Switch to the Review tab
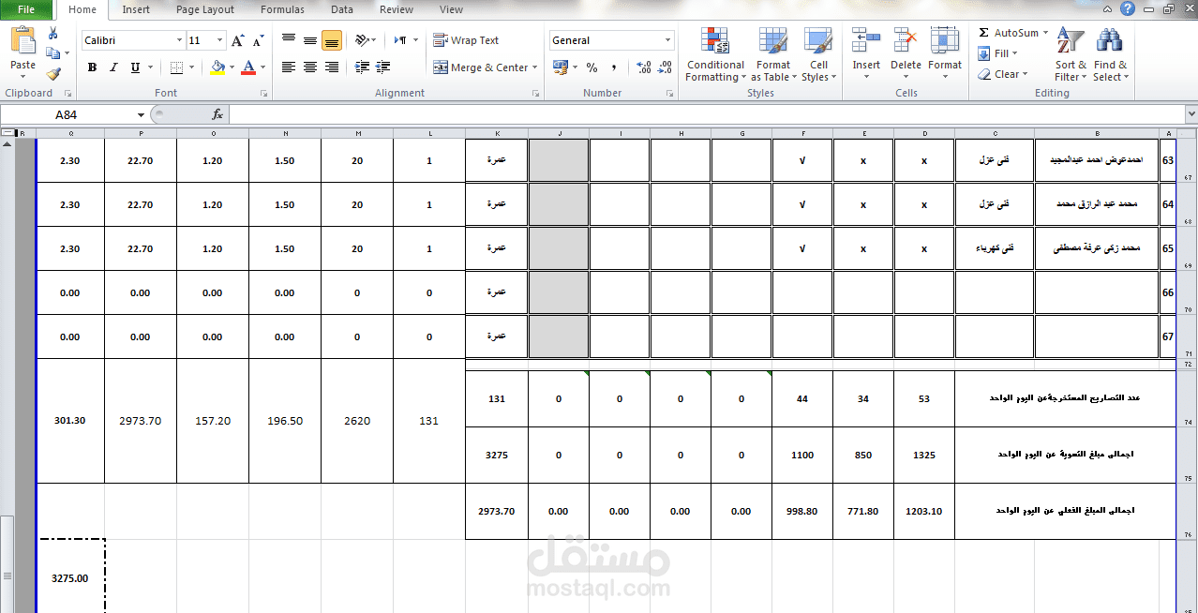The height and width of the screenshot is (613, 1198). [x=397, y=9]
